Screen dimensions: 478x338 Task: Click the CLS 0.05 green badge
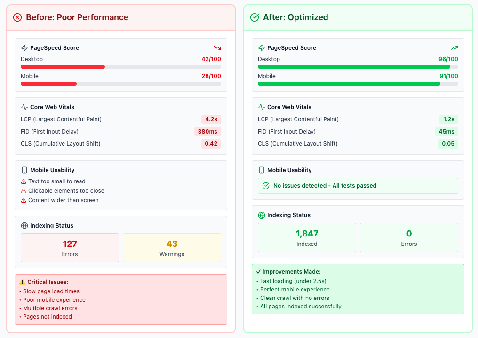pyautogui.click(x=448, y=144)
